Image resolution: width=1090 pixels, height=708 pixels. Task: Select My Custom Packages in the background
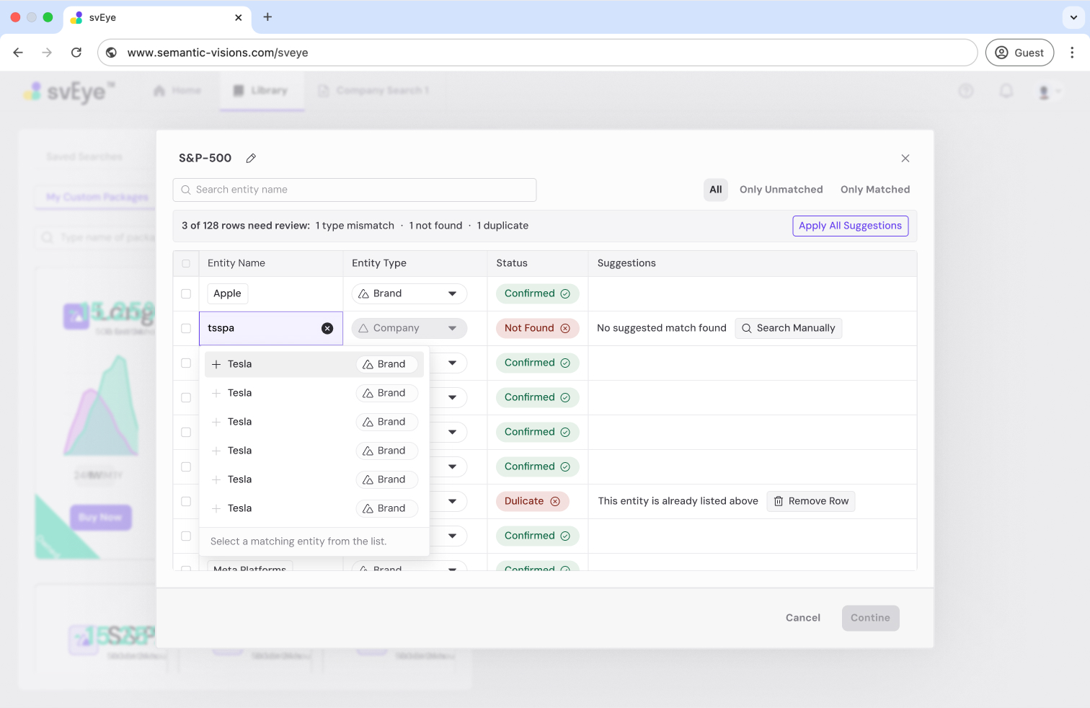pyautogui.click(x=97, y=198)
